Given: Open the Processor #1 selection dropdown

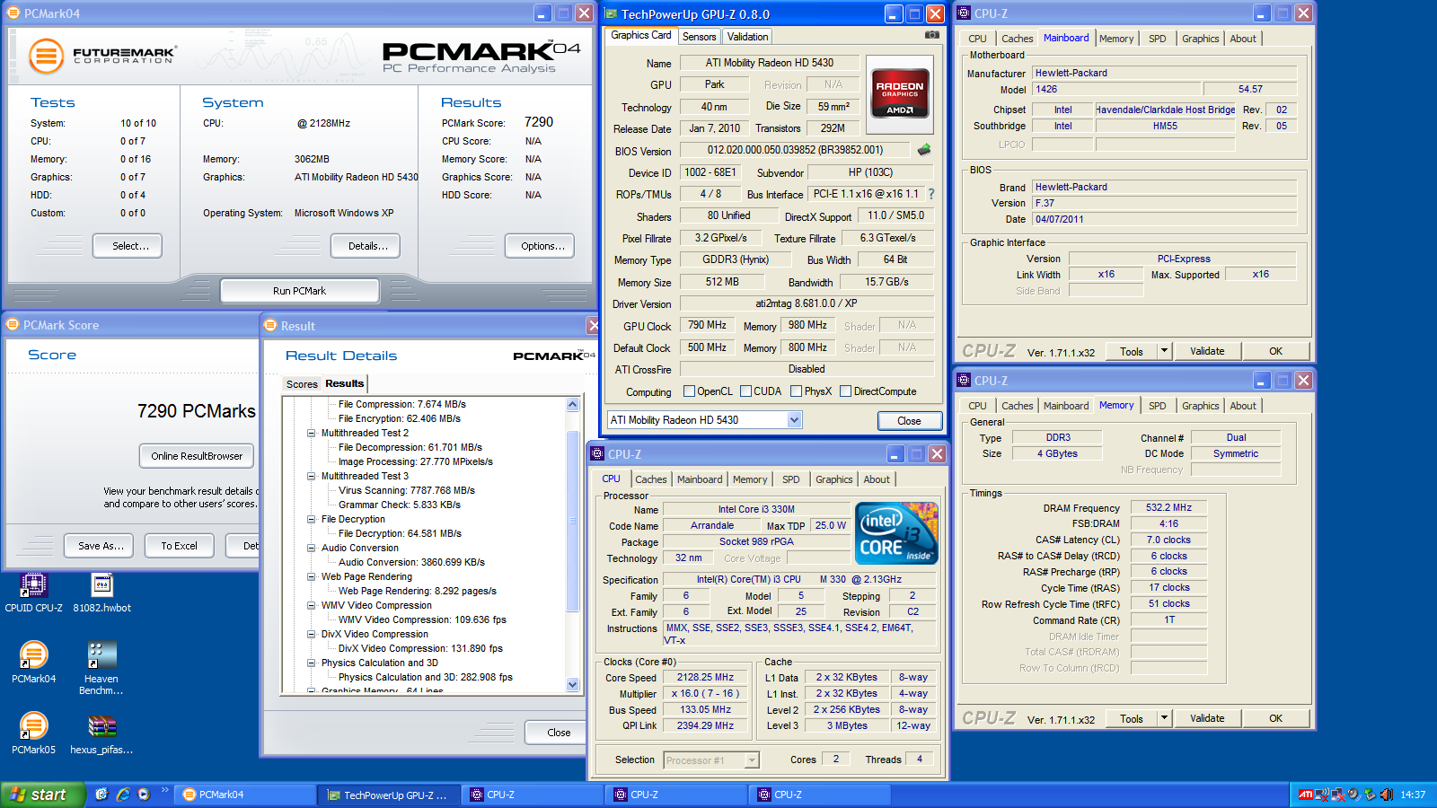Looking at the screenshot, I should click(x=752, y=760).
